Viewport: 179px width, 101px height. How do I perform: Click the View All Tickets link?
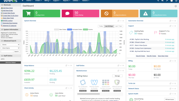tap(140, 56)
